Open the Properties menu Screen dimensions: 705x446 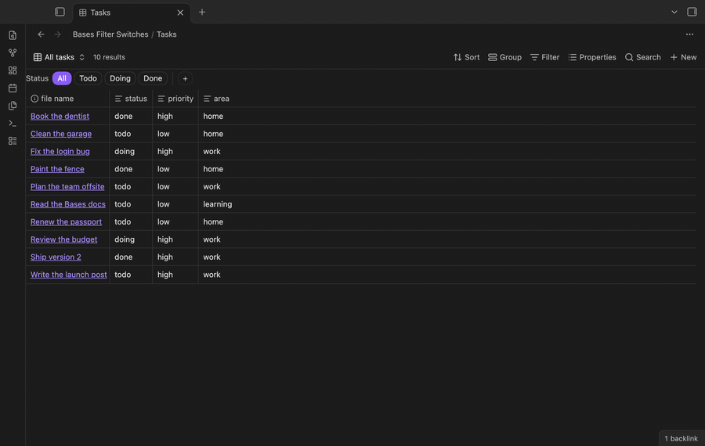pos(592,57)
